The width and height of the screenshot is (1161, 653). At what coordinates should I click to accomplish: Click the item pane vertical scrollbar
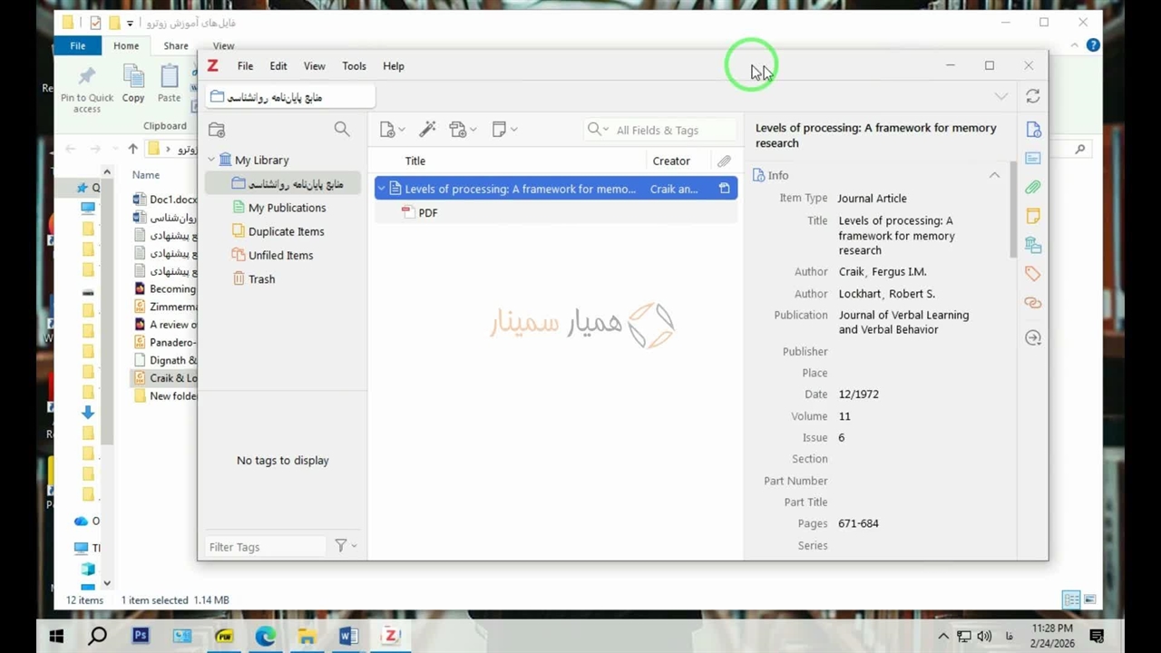(1012, 210)
